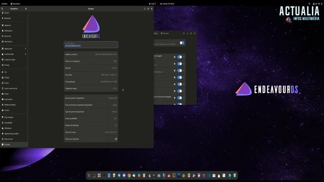This screenshot has width=324, height=182.
Task: Click the Nom du système d'exploitation row
Action: pyautogui.click(x=91, y=98)
